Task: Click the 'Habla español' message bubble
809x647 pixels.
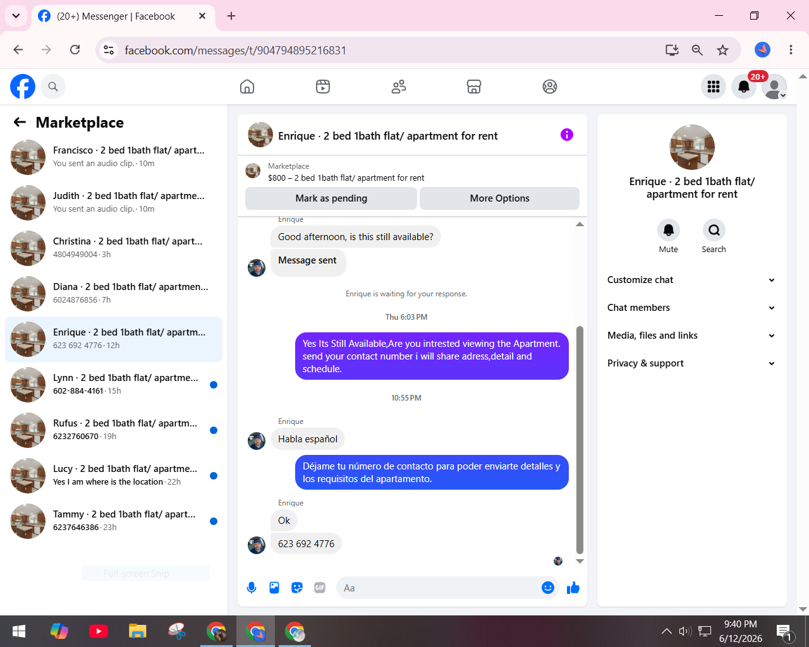Action: click(x=308, y=439)
